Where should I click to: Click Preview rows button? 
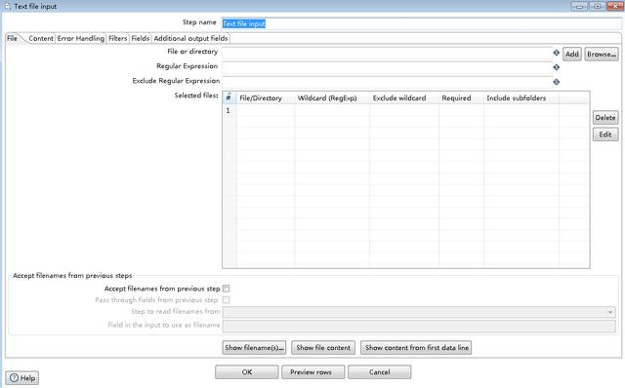pos(312,372)
